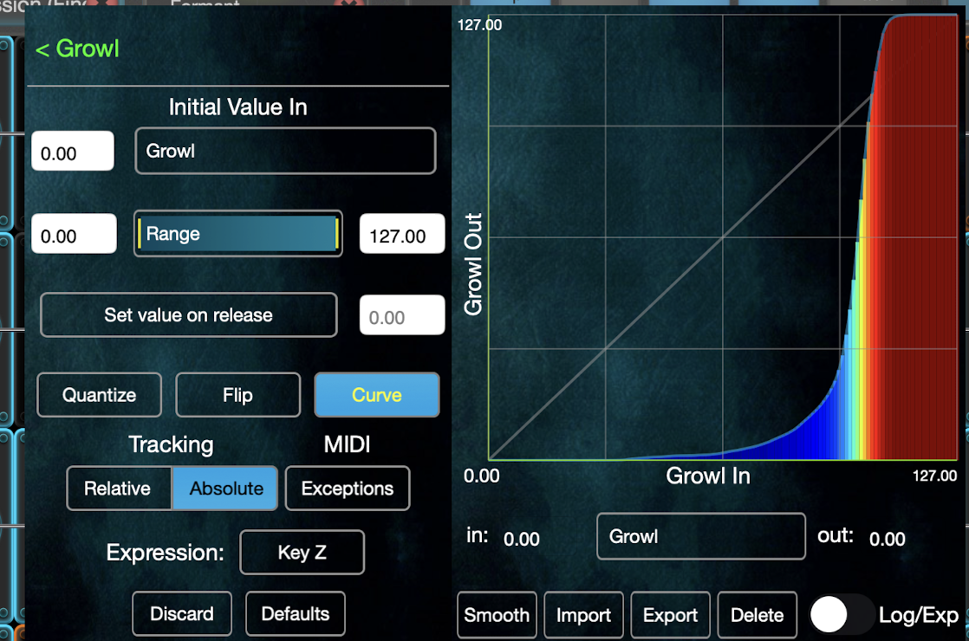This screenshot has height=641, width=969.
Task: Reset with the Defaults button
Action: tap(296, 614)
